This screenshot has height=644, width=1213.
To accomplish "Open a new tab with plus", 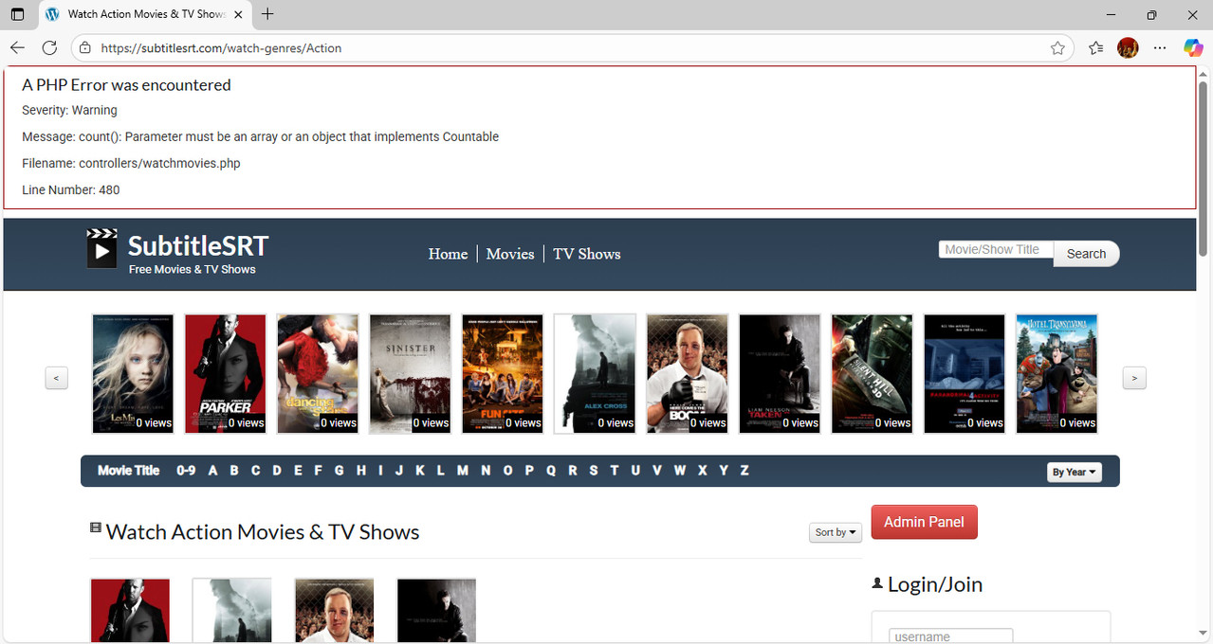I will point(267,14).
